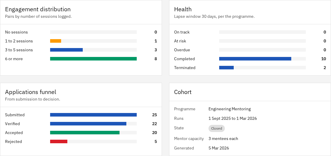Image resolution: width=331 pixels, height=156 pixels.
Task: Click the 'Accepted' label
Action: [14, 133]
